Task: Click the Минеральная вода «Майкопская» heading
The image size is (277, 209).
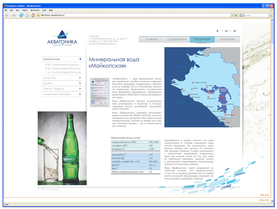Action: coord(114,63)
